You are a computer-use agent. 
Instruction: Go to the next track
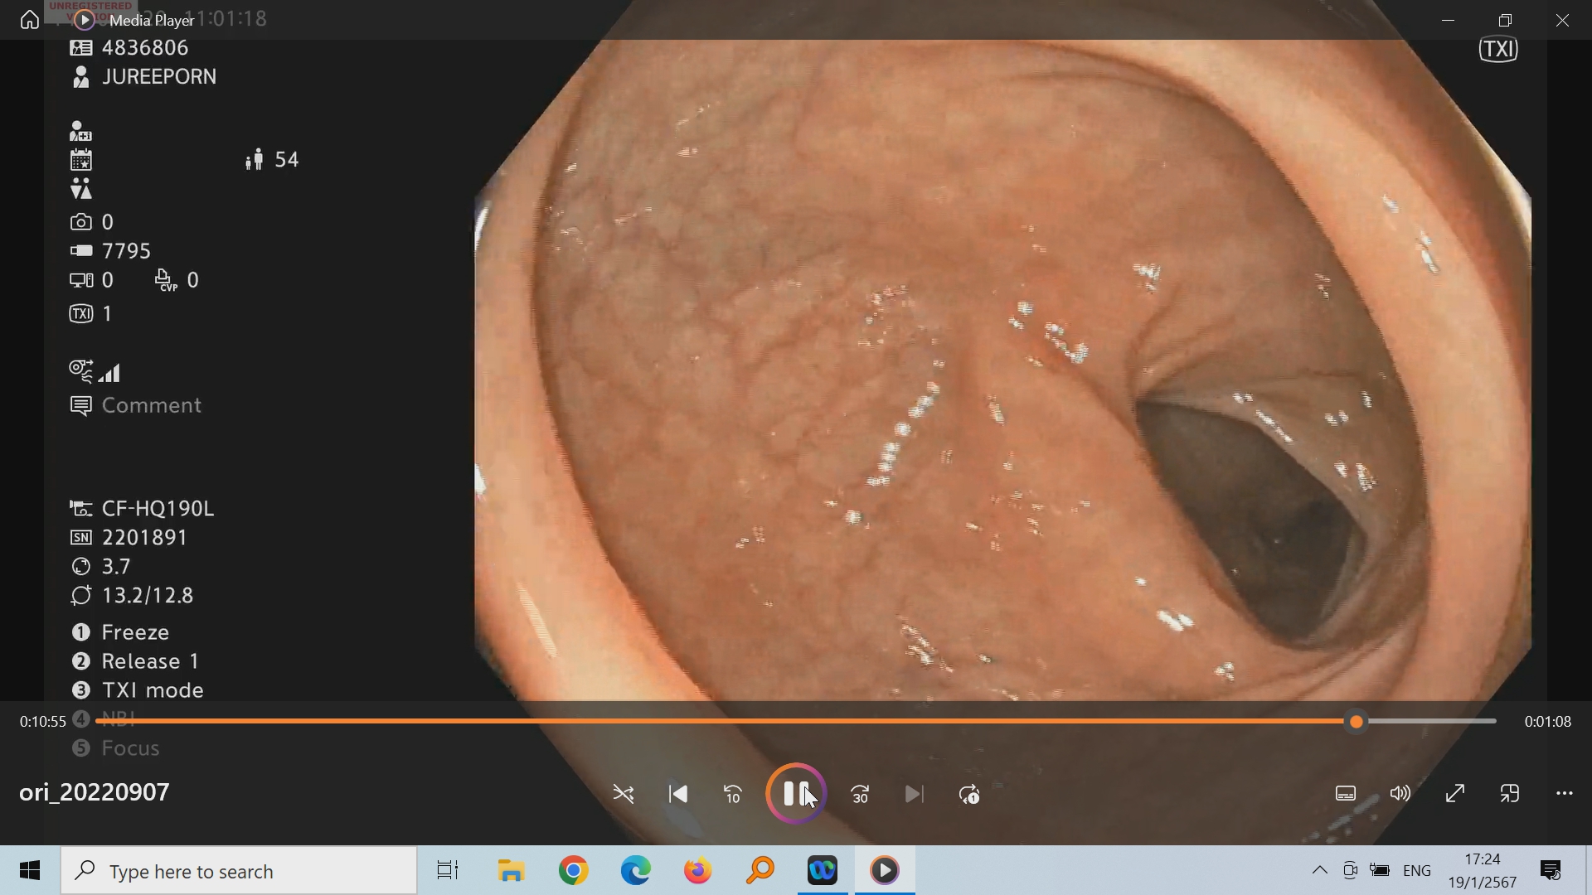point(915,795)
